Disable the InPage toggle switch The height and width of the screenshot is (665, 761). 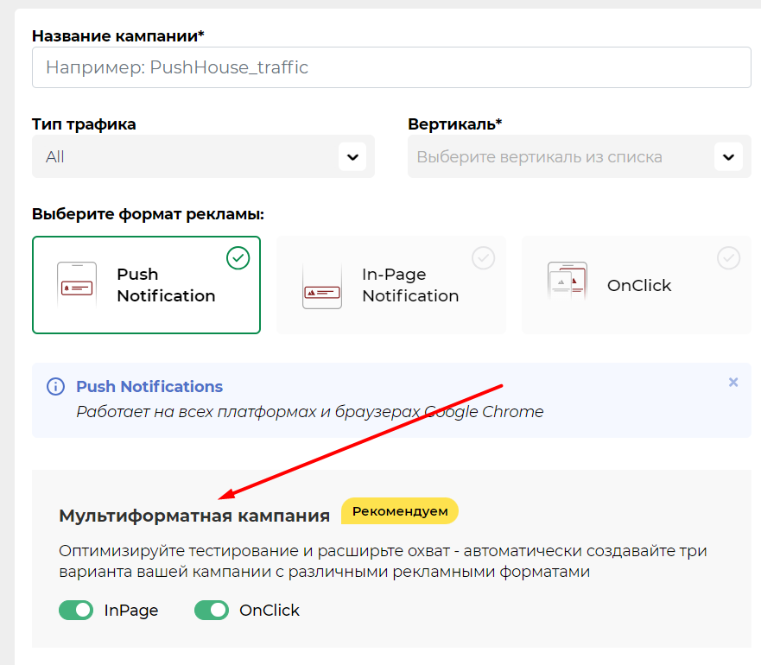coord(76,610)
